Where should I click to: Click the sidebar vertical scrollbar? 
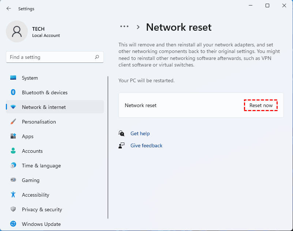pyautogui.click(x=108, y=146)
